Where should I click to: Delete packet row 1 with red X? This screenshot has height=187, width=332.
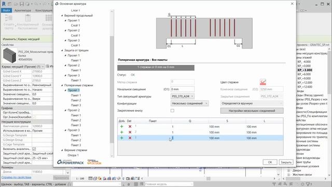tap(130, 127)
